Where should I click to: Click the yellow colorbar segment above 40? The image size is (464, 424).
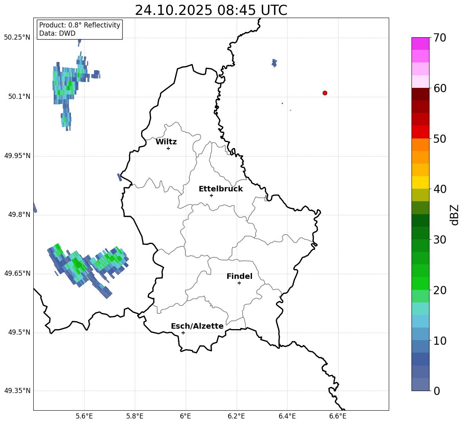click(x=420, y=182)
